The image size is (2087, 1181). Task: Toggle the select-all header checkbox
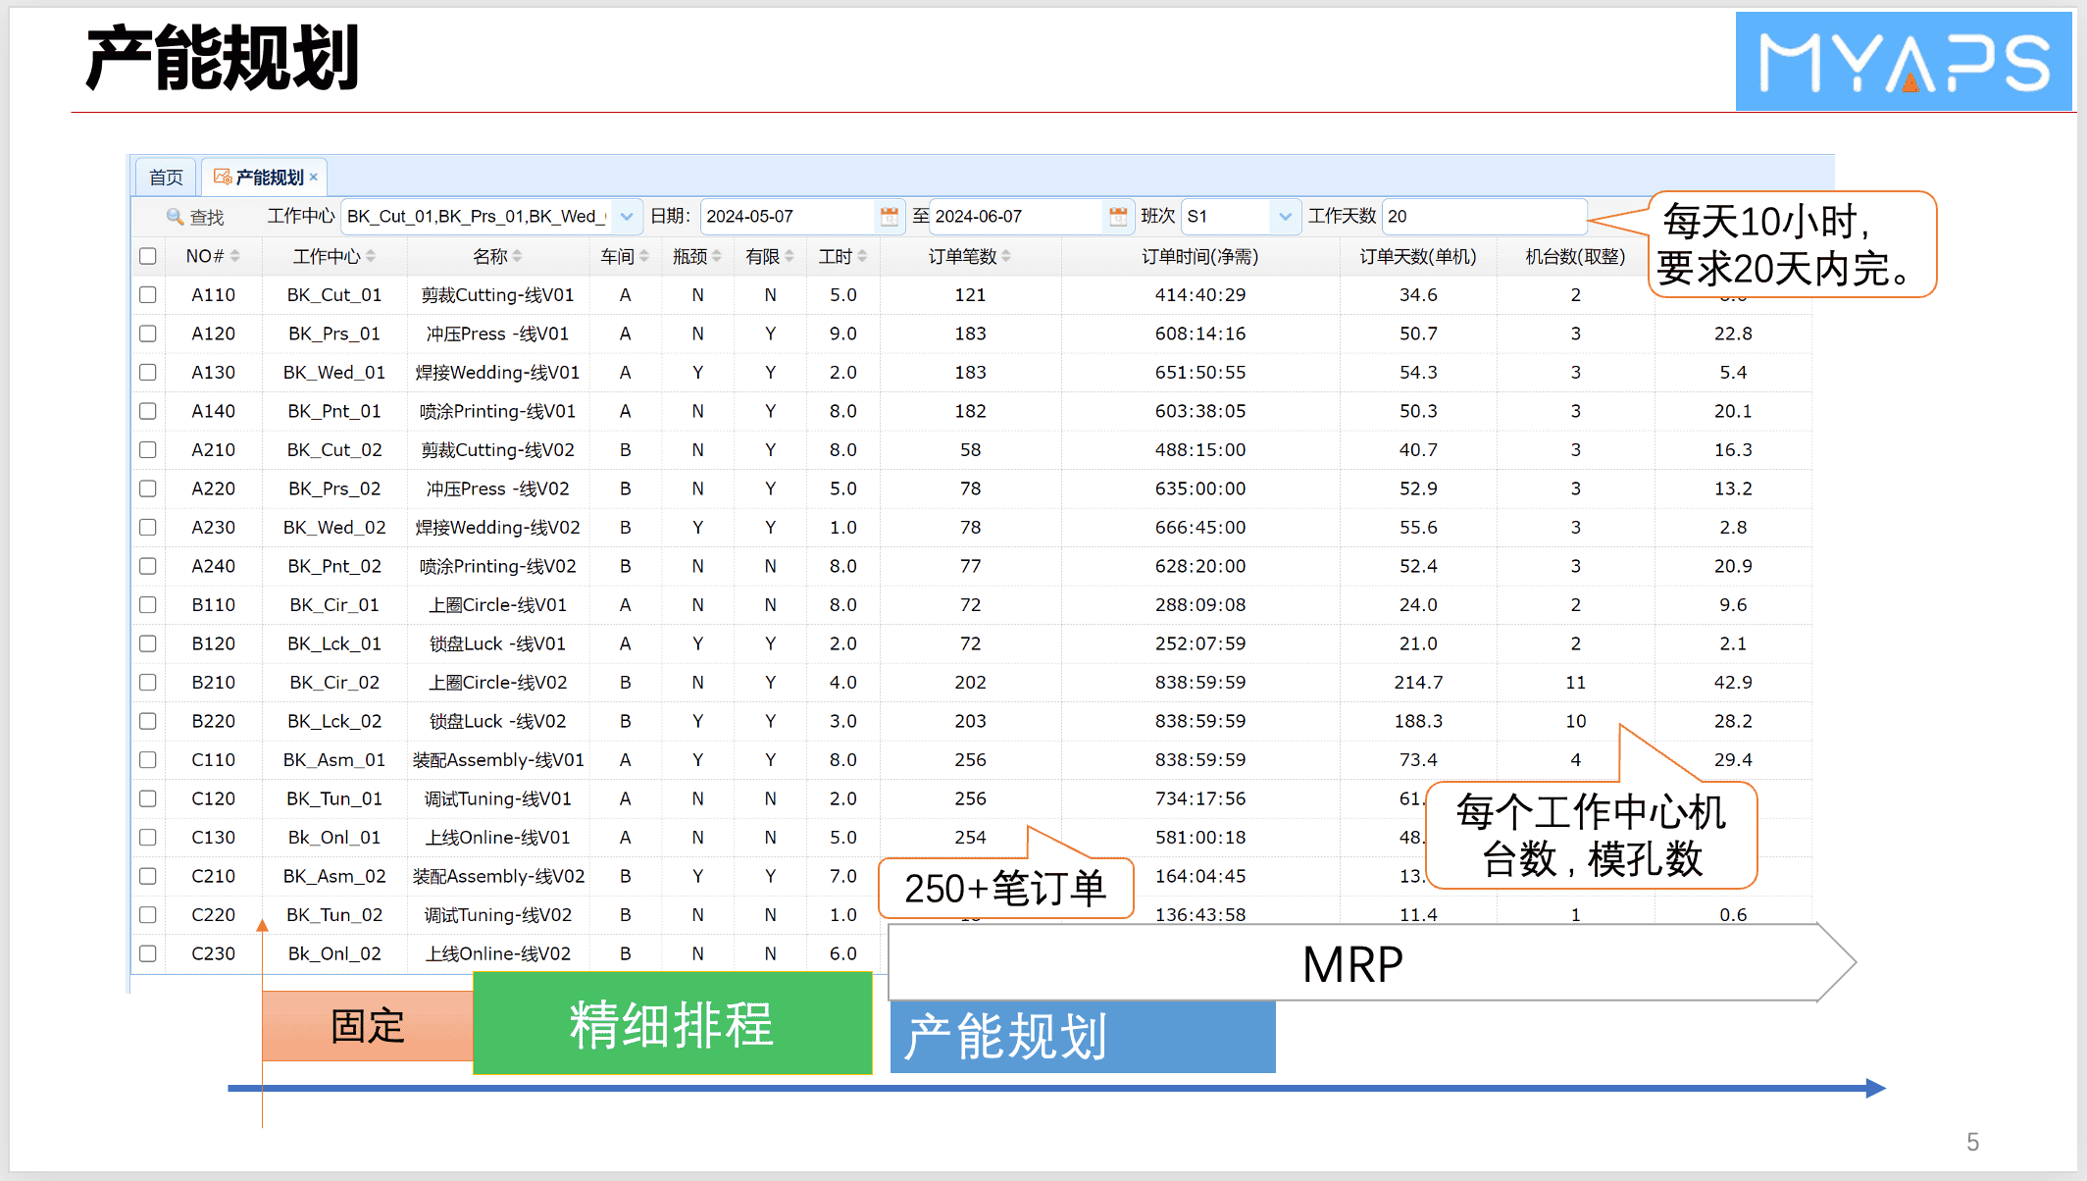(148, 256)
